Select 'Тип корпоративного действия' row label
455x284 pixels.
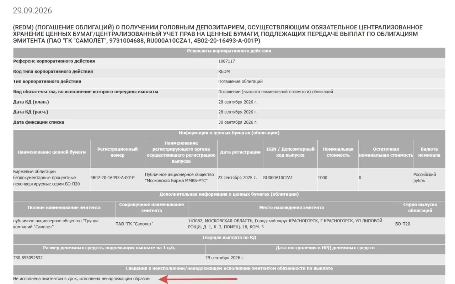click(47, 82)
